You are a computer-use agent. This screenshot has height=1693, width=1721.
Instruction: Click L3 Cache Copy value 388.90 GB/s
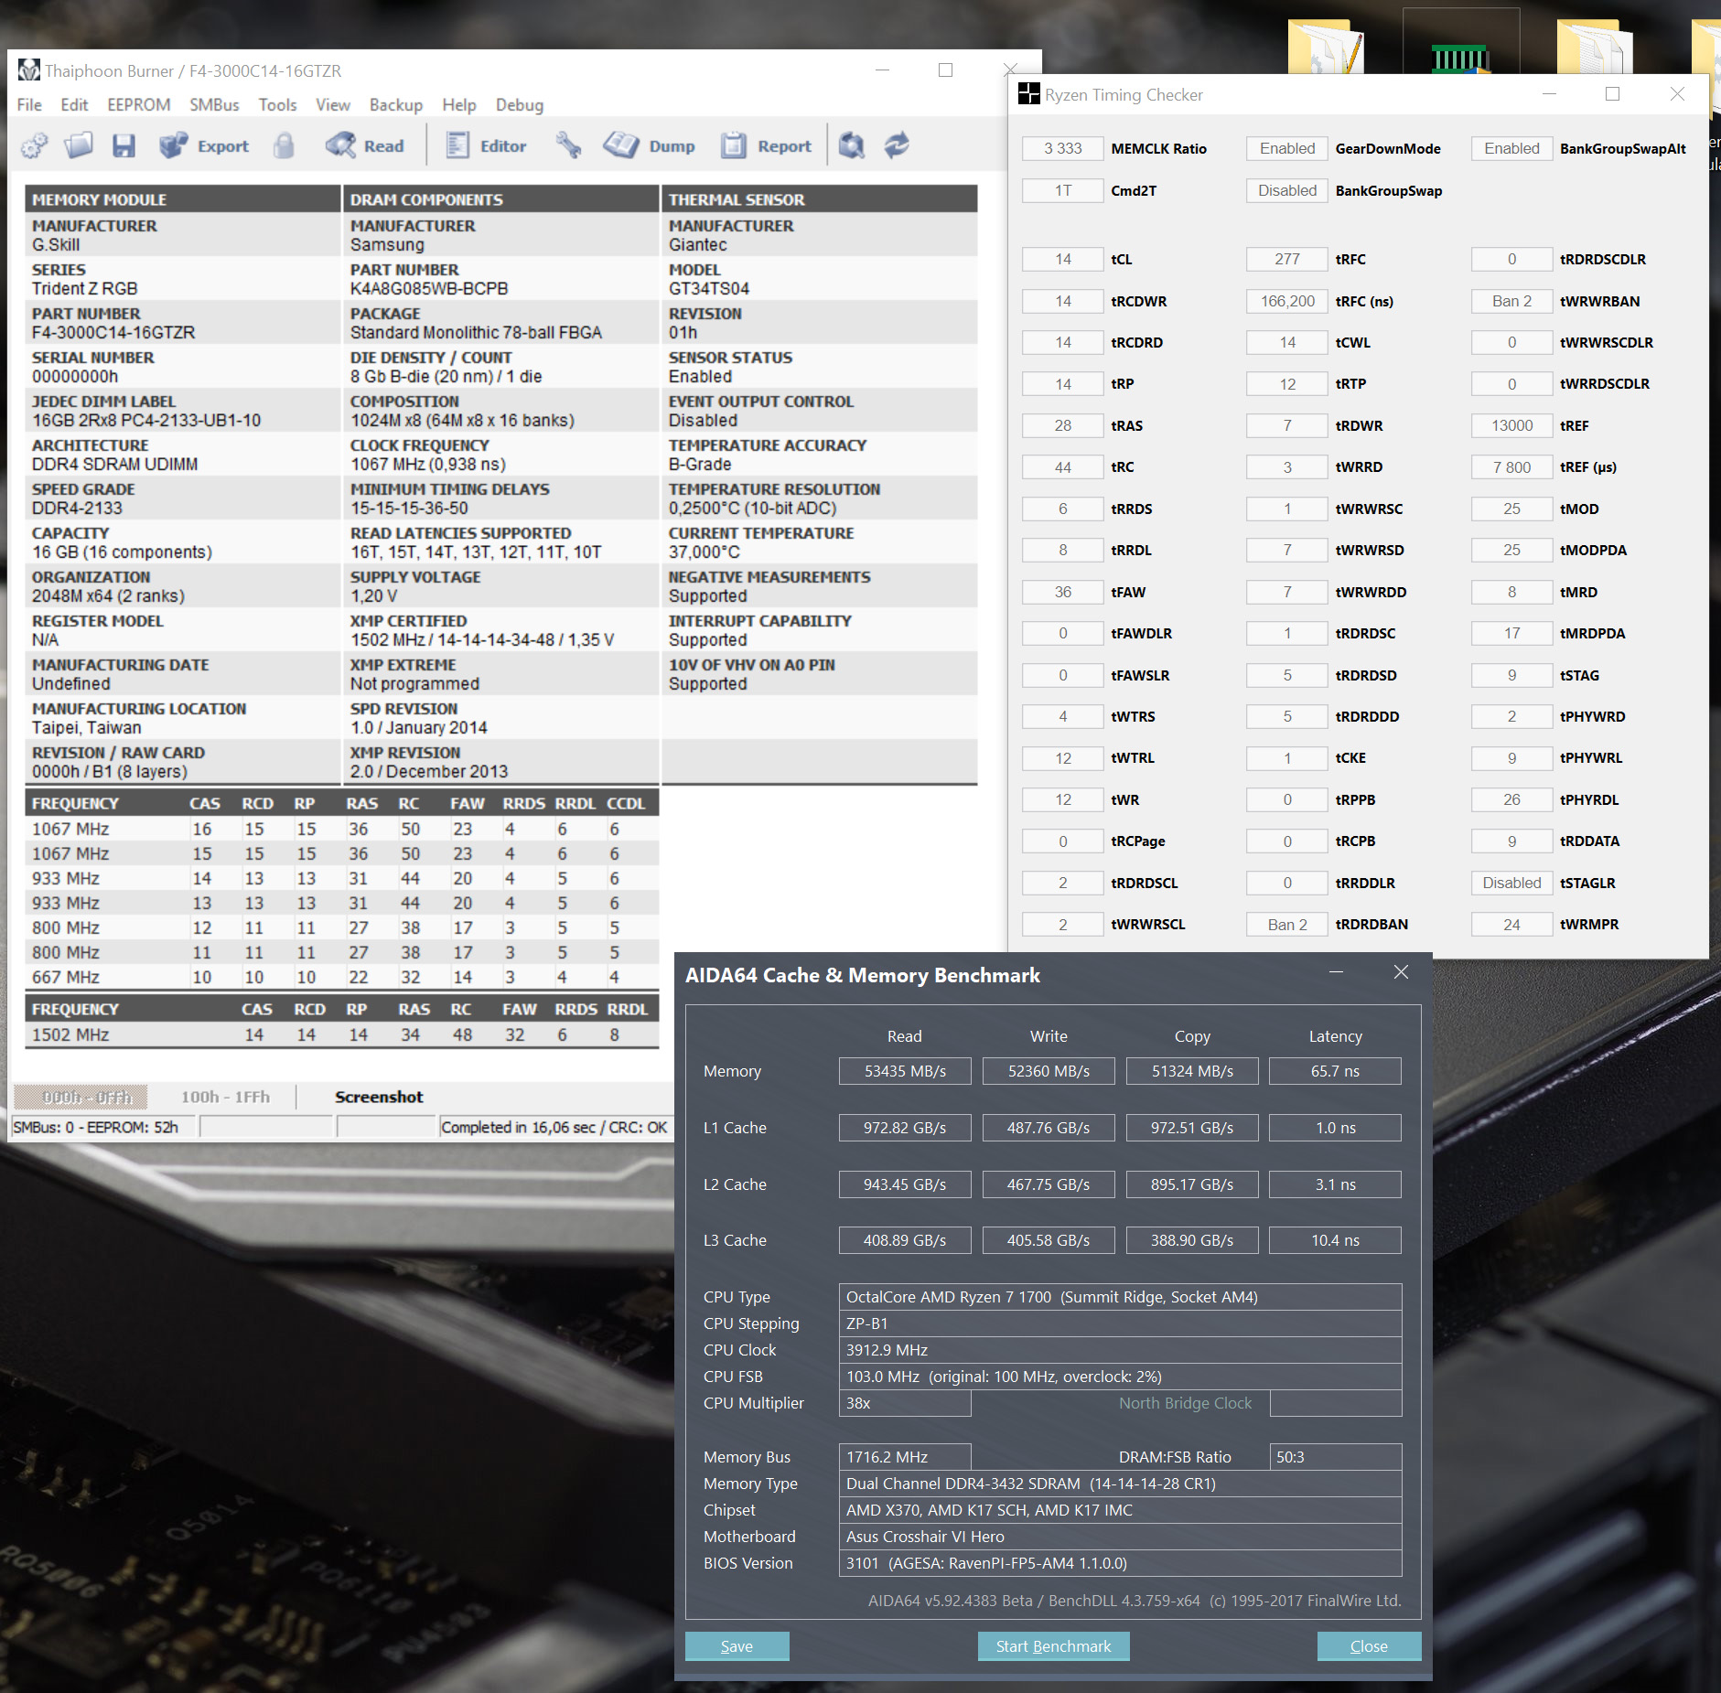point(1192,1240)
